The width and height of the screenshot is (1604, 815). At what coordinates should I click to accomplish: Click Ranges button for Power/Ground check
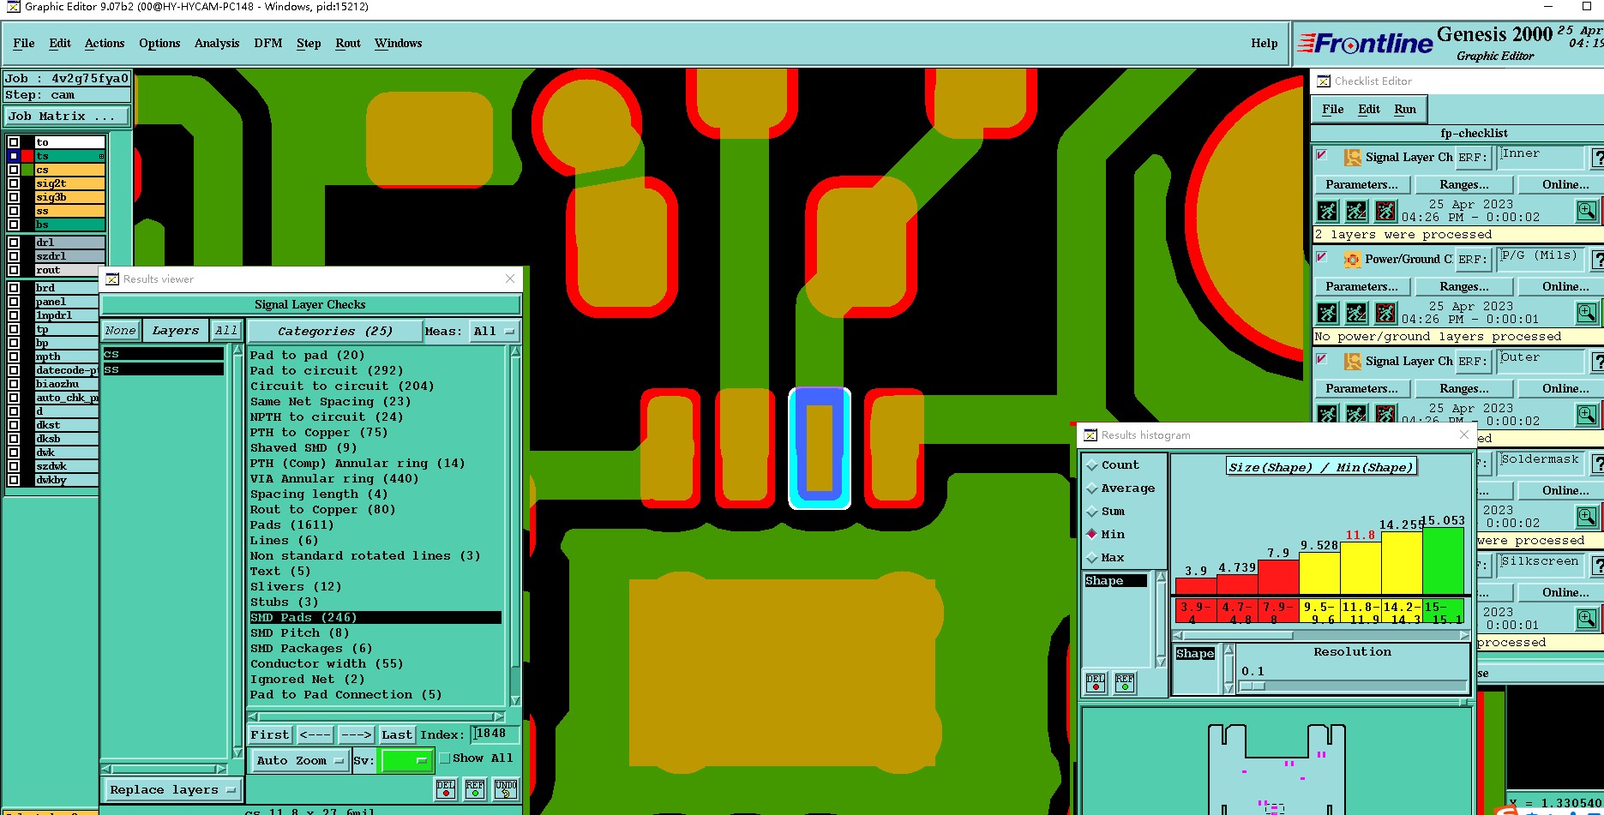pyautogui.click(x=1463, y=287)
